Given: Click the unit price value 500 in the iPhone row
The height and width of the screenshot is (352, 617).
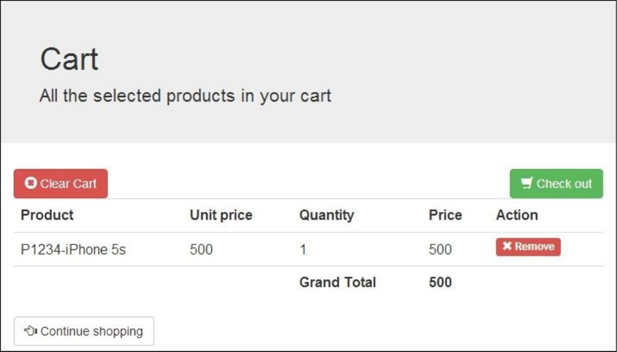Looking at the screenshot, I should point(201,250).
